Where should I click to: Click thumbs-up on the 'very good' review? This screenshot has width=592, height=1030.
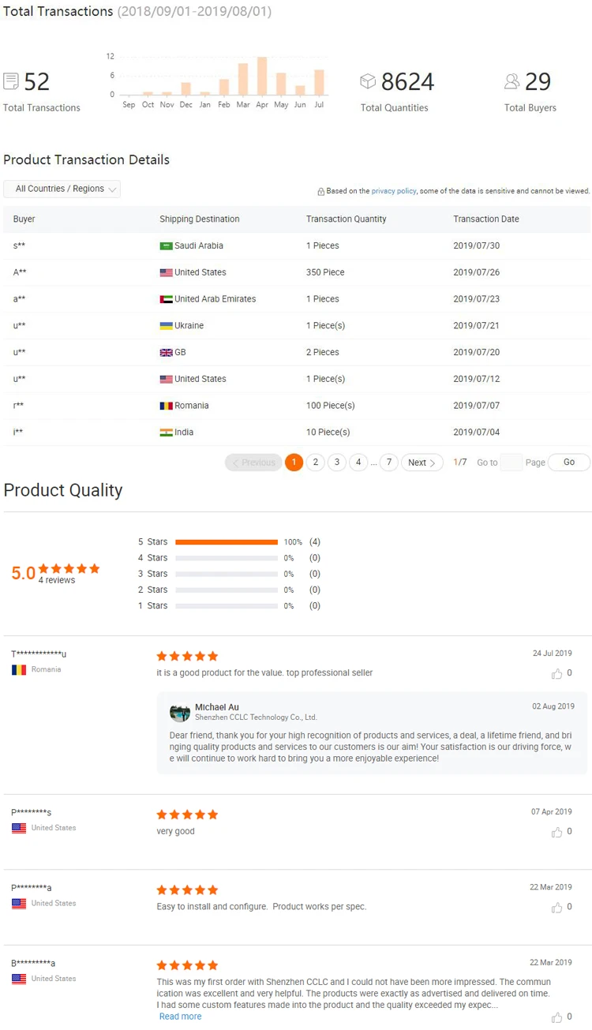(557, 832)
